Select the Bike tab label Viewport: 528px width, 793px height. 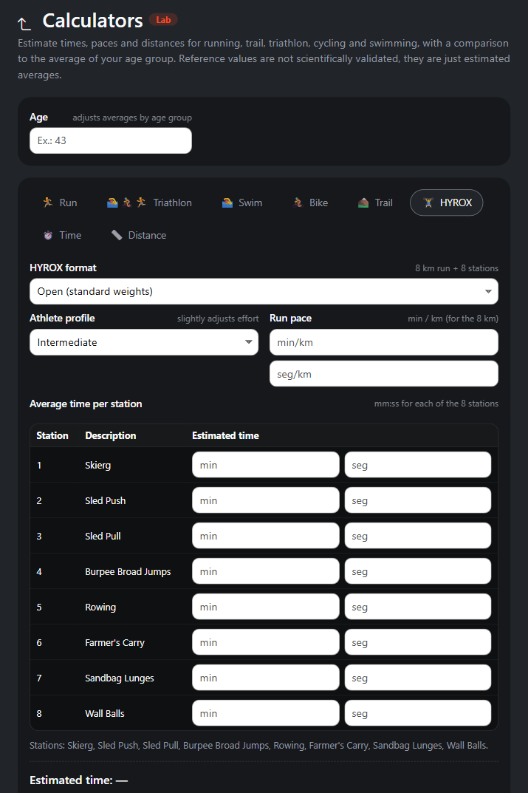tap(318, 202)
